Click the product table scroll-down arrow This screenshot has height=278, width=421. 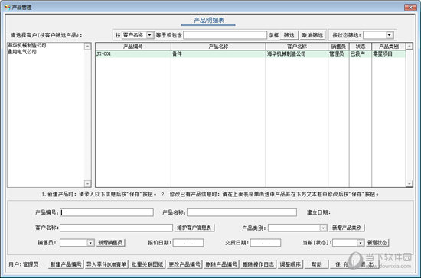click(x=410, y=184)
